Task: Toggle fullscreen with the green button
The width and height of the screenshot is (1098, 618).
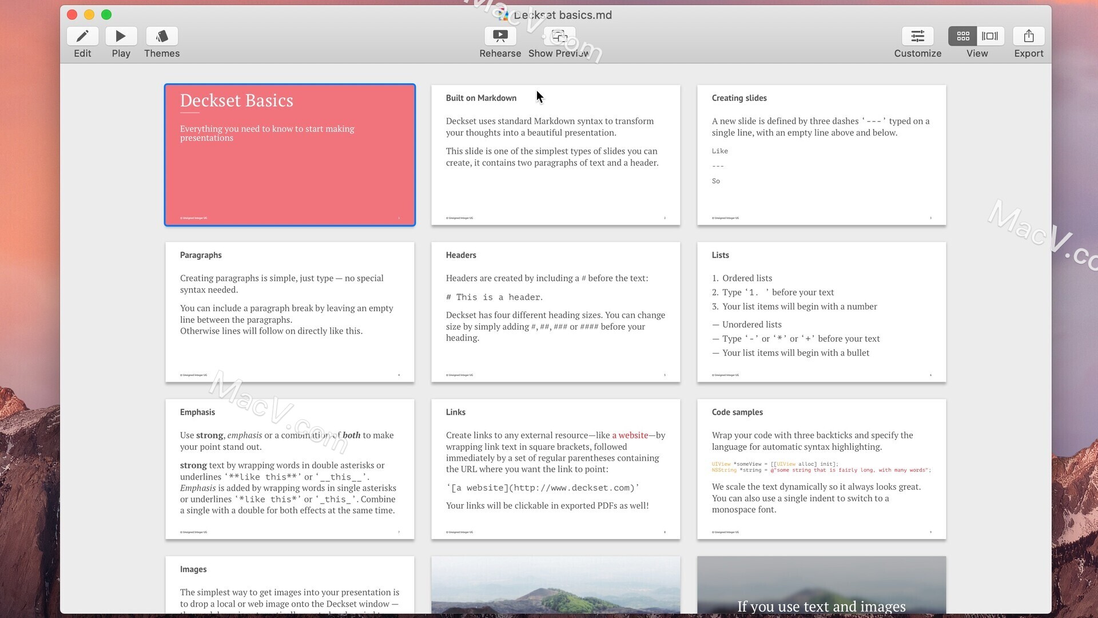Action: pyautogui.click(x=106, y=15)
